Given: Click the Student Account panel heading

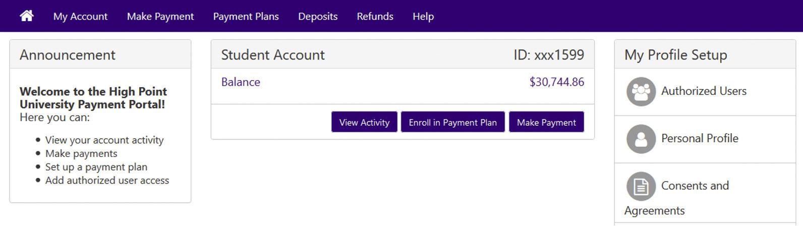Looking at the screenshot, I should coord(273,54).
